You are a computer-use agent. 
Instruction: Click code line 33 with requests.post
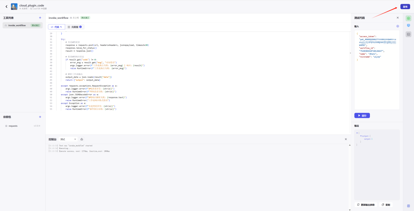[x=107, y=45]
